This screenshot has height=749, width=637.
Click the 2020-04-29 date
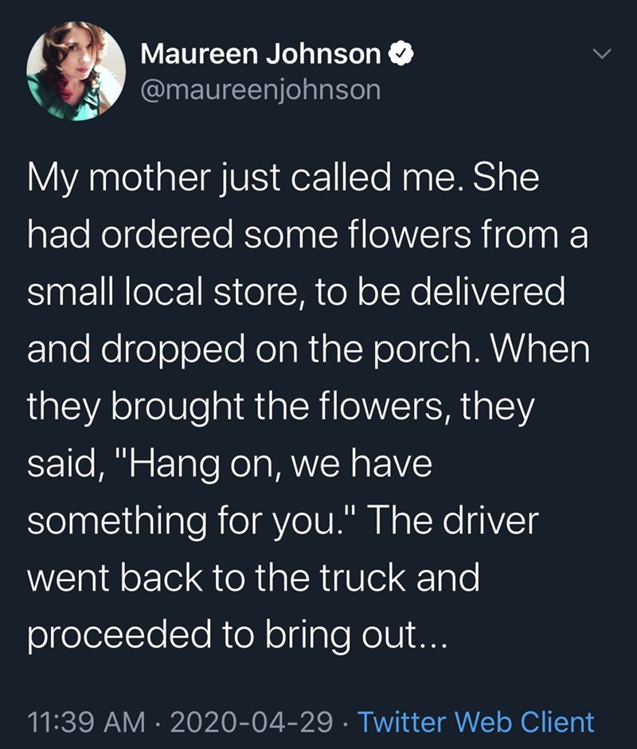tap(251, 722)
